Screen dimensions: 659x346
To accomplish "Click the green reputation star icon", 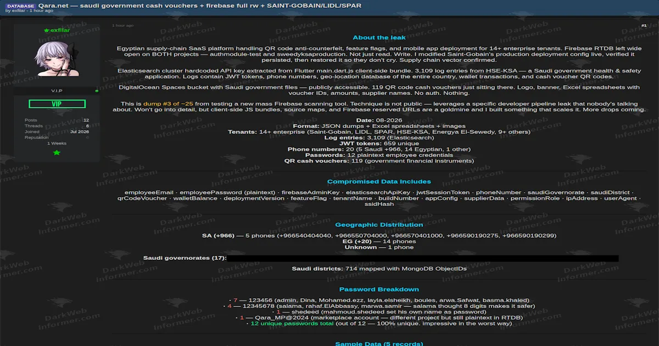I will [57, 153].
